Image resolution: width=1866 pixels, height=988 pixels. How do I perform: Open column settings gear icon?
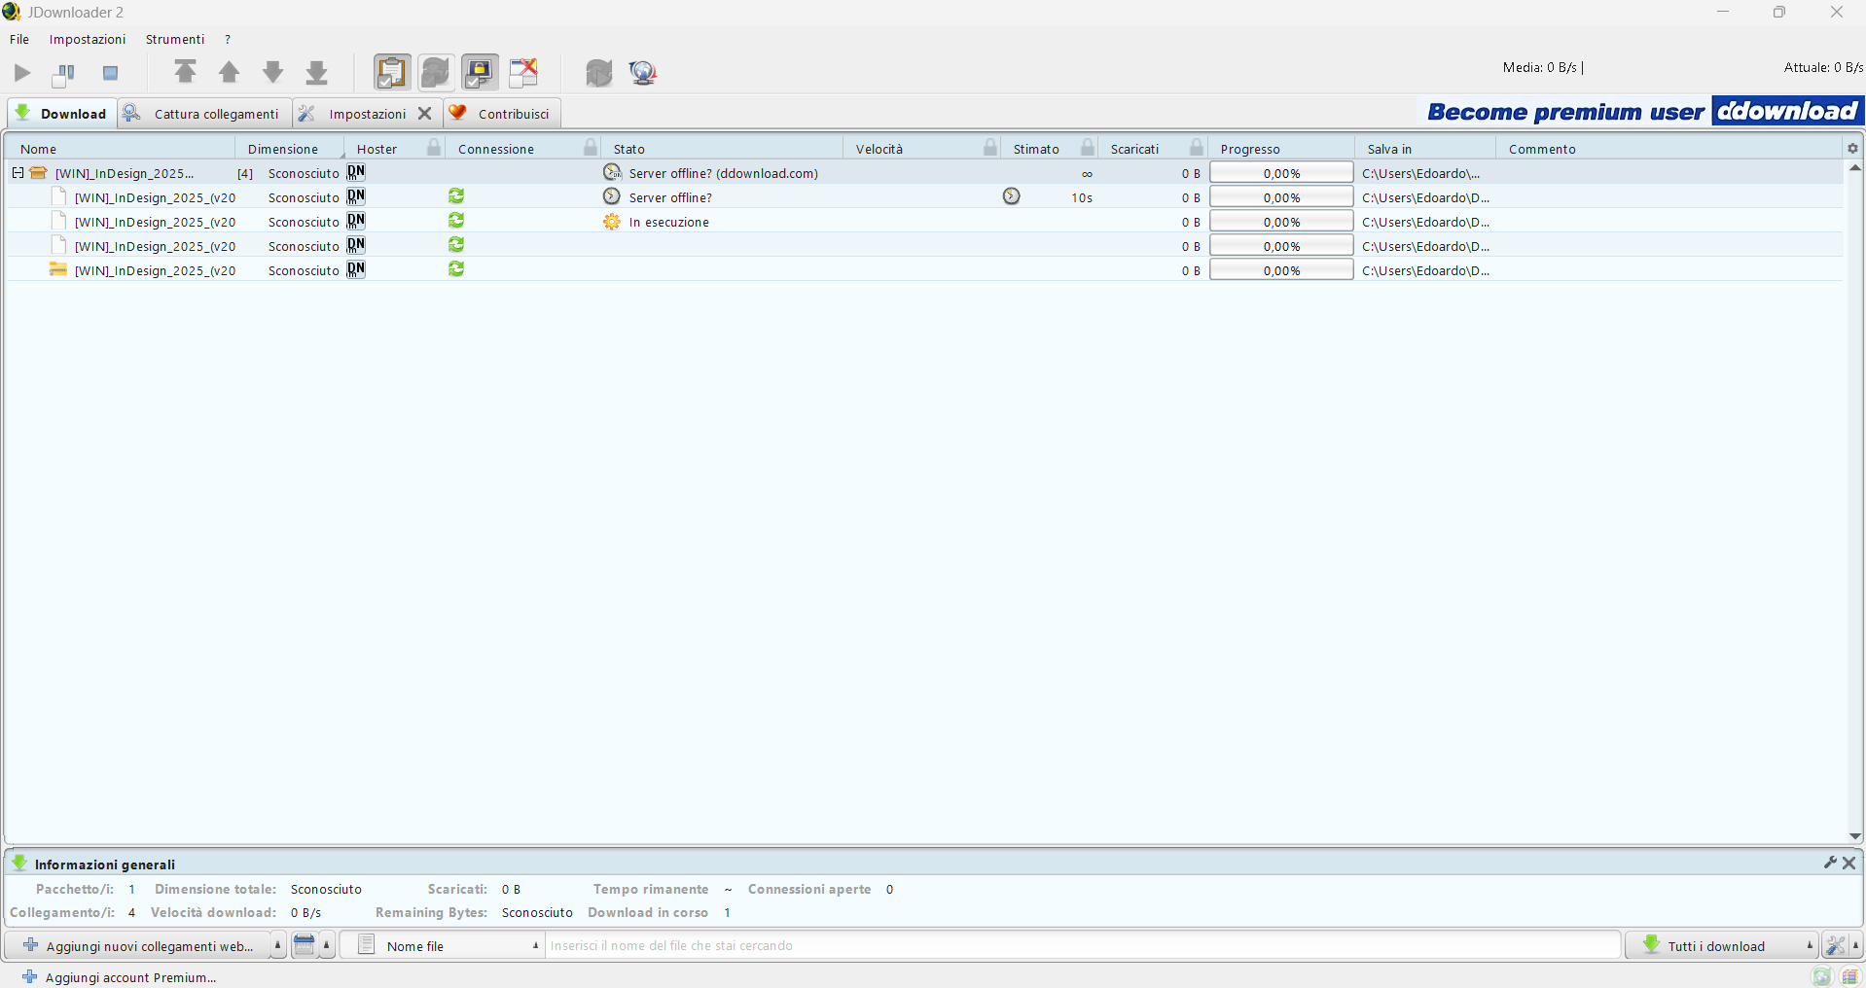pyautogui.click(x=1852, y=148)
